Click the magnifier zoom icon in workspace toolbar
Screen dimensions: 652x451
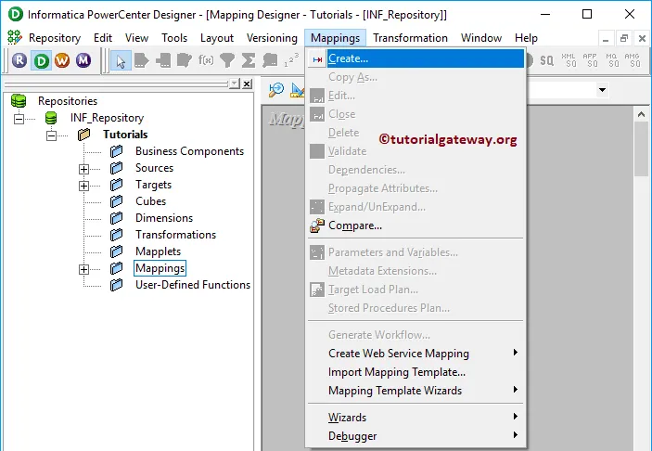[276, 89]
